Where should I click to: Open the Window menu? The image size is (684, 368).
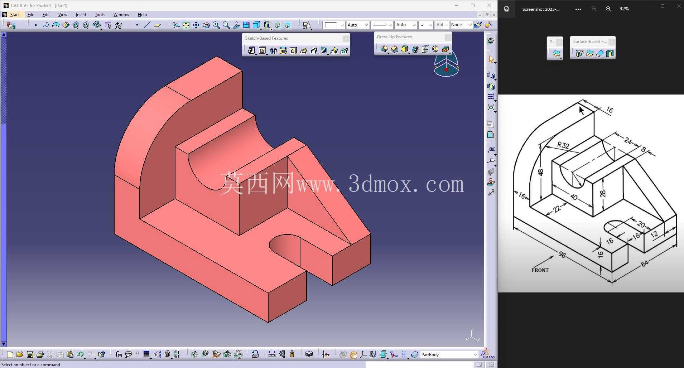coord(121,15)
